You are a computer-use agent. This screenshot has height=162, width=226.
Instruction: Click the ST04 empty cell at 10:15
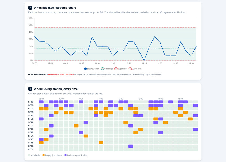click(86, 136)
